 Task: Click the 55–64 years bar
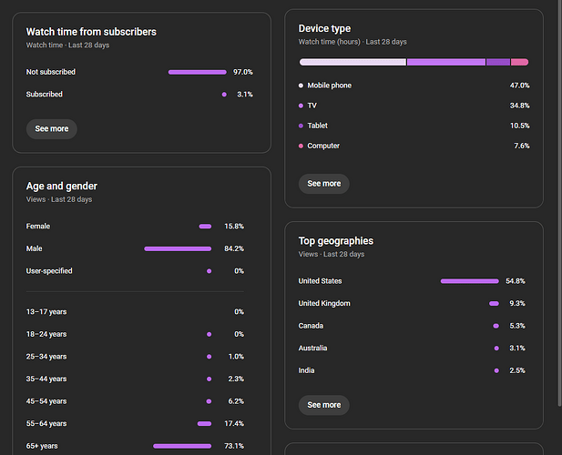pyautogui.click(x=204, y=424)
